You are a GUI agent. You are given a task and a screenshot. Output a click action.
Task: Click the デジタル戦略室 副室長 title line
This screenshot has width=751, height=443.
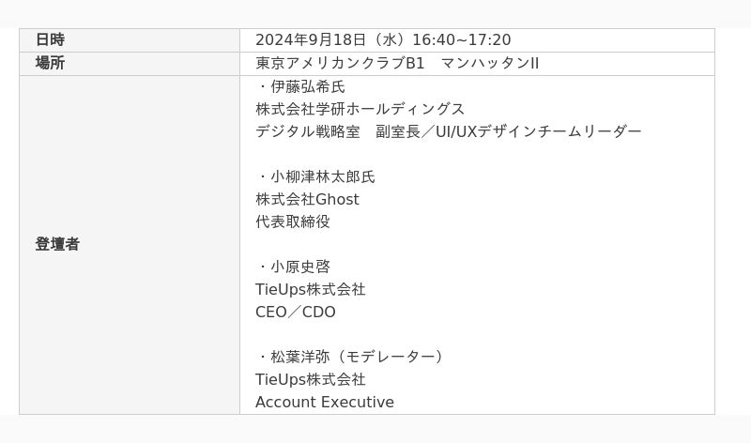(449, 131)
